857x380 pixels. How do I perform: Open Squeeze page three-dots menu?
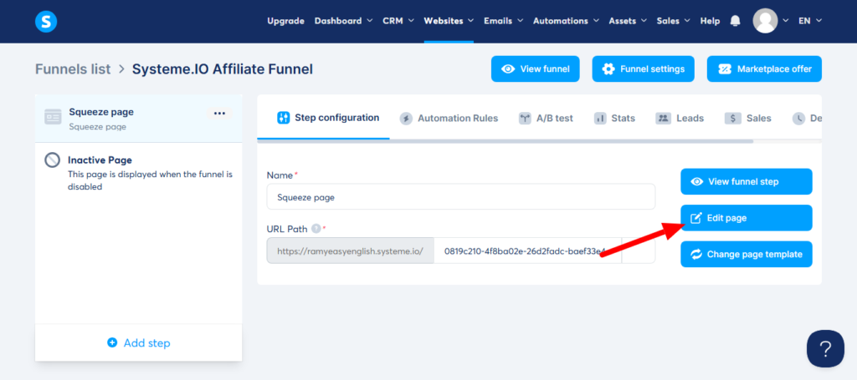[x=220, y=114]
